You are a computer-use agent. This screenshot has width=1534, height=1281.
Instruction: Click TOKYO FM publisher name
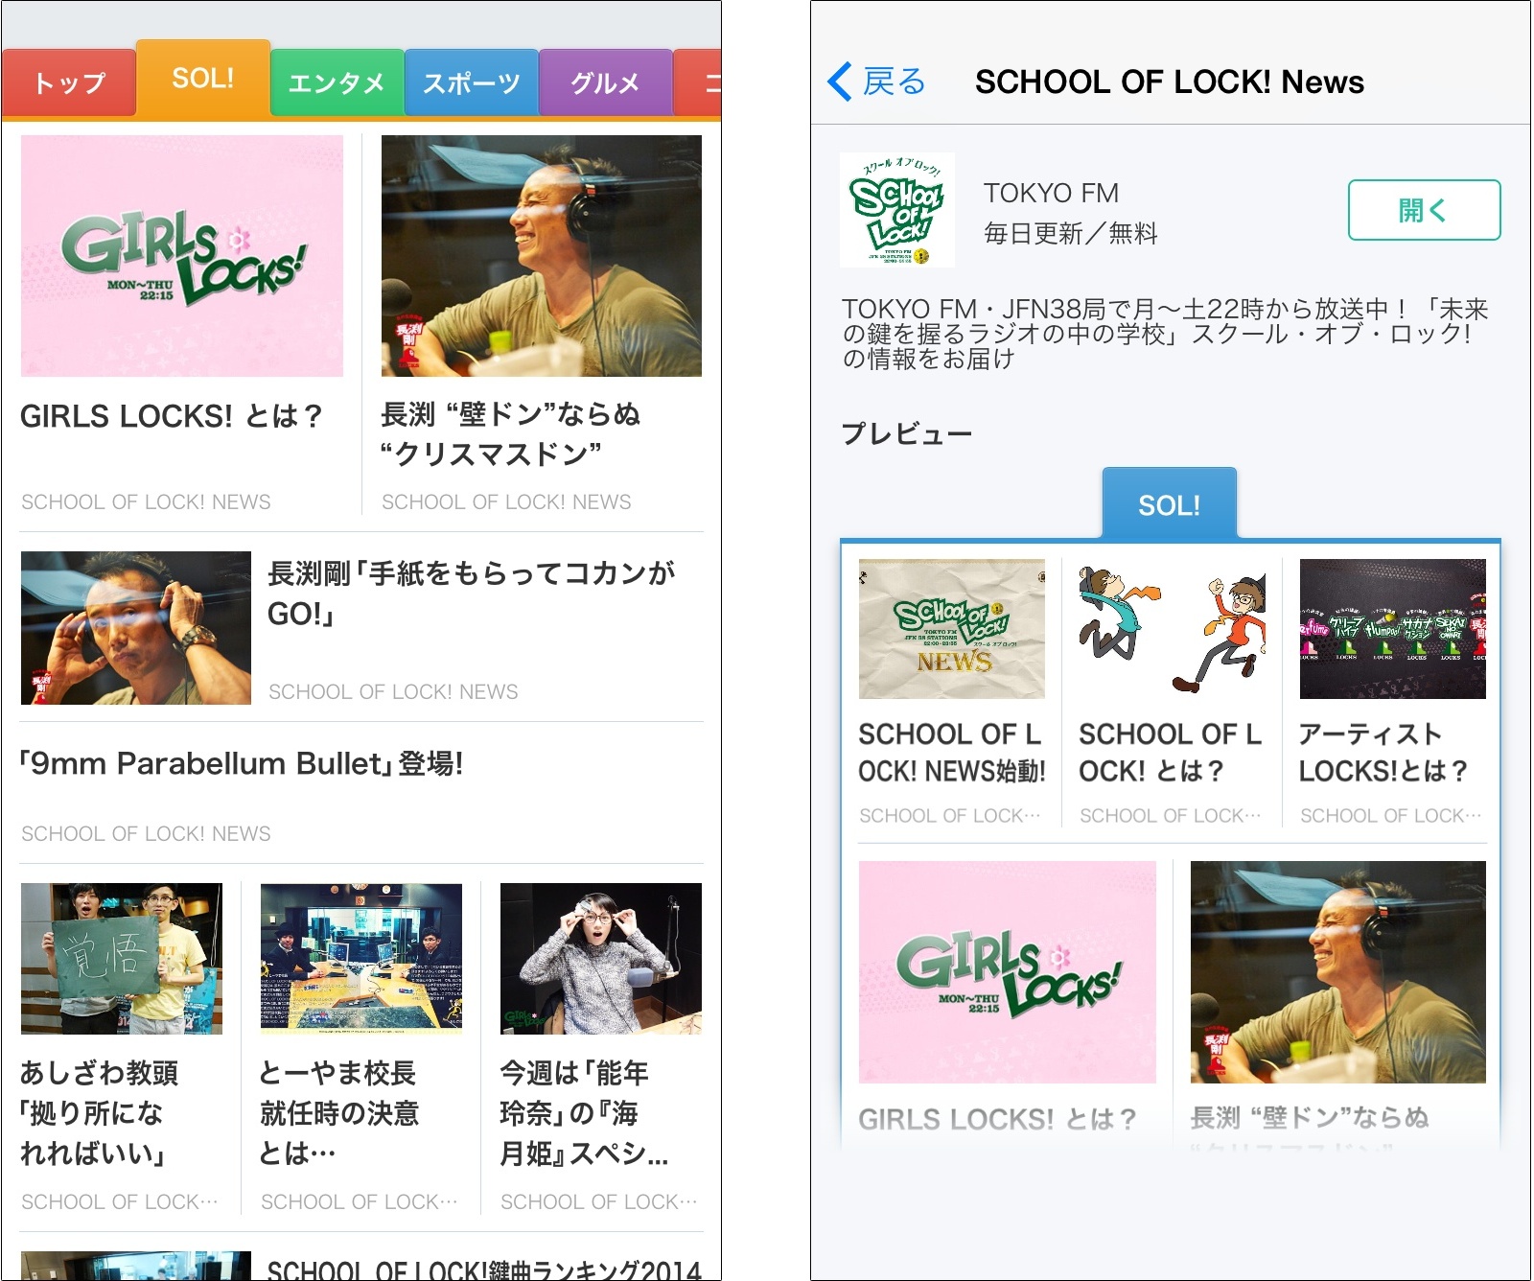point(1051,193)
